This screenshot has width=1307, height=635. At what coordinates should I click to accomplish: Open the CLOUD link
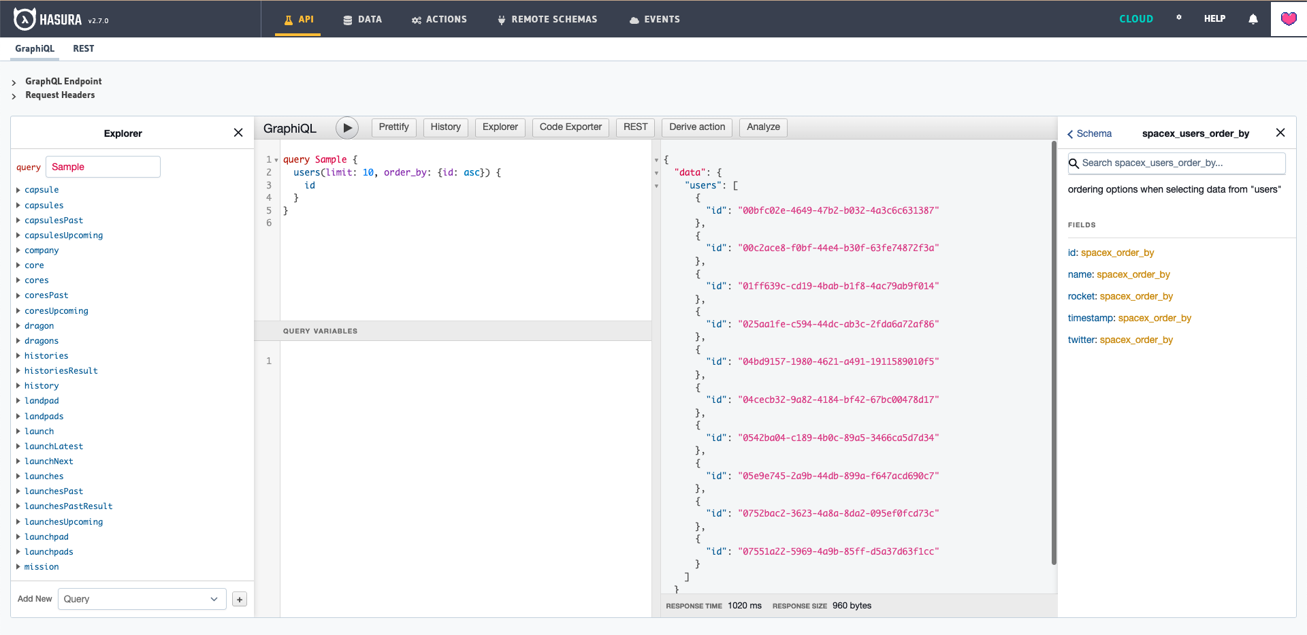[1136, 19]
